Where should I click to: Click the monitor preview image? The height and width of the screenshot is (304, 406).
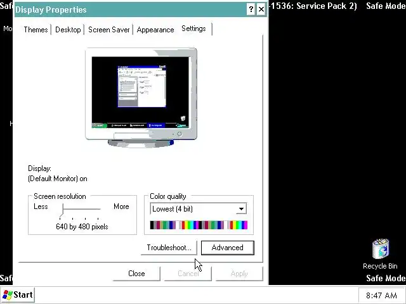[x=141, y=98]
